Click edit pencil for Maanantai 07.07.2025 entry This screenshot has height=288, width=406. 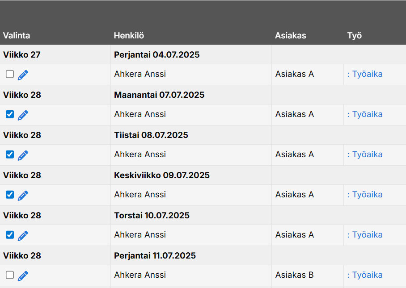pyautogui.click(x=23, y=115)
